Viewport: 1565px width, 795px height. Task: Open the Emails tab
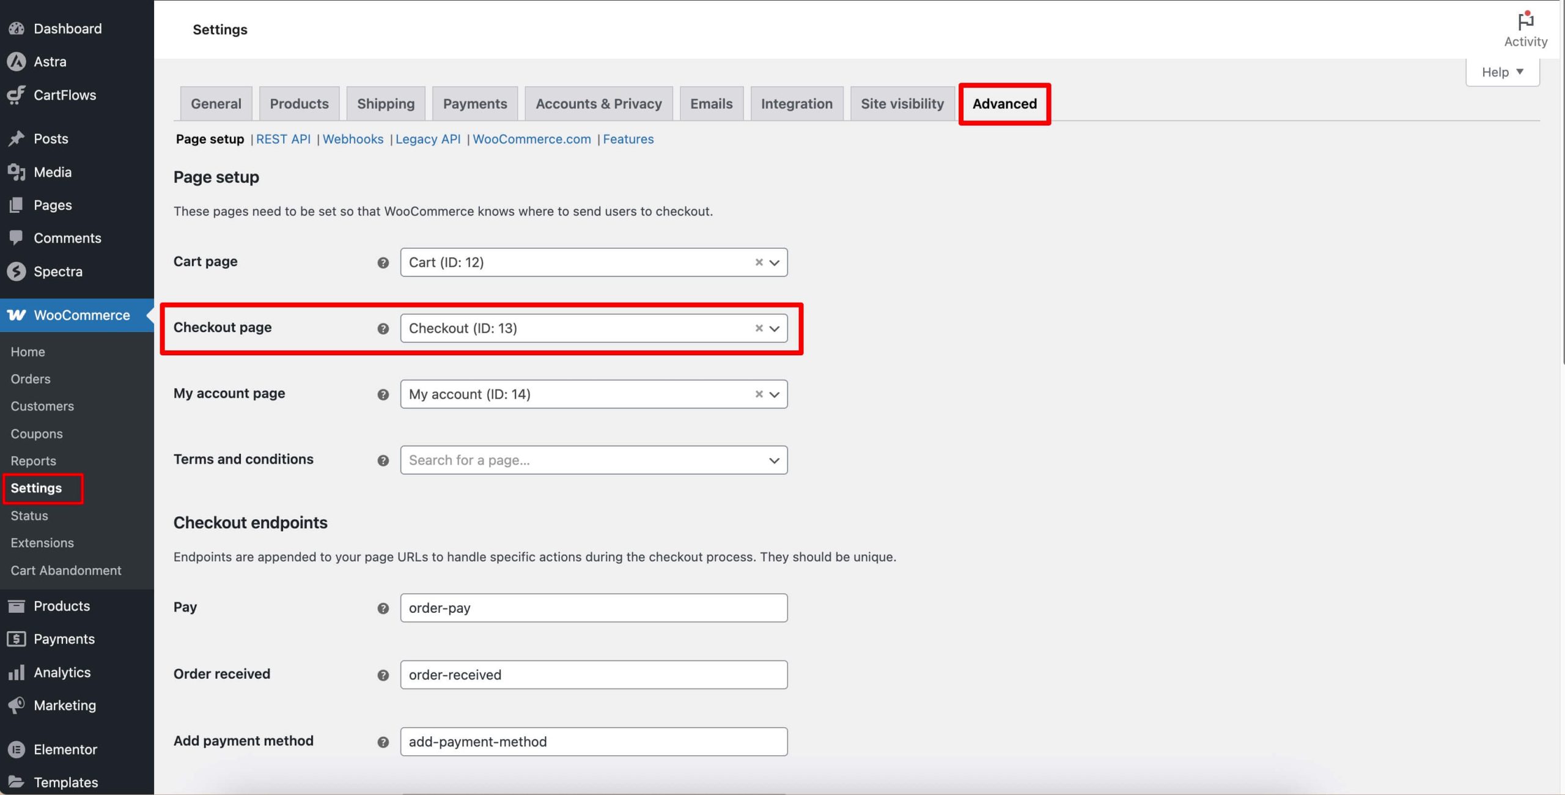click(x=711, y=104)
